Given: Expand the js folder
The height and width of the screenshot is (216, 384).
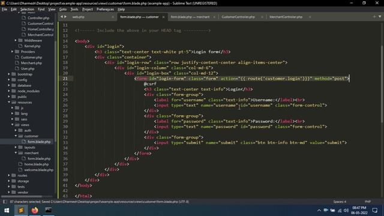Looking at the screenshot, I should 12,108.
